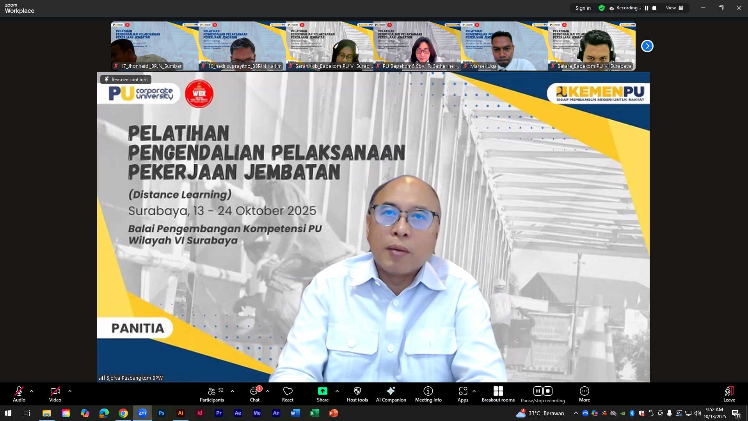
Task: Select Marsel Uga's video thumbnail
Action: [504, 46]
